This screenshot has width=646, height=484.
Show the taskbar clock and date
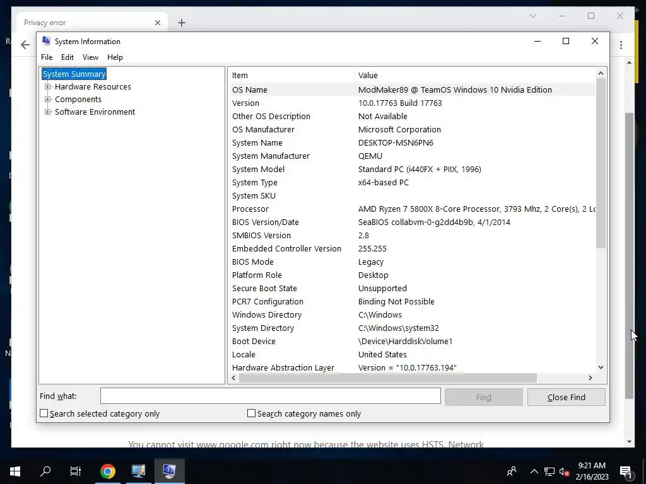(x=592, y=471)
